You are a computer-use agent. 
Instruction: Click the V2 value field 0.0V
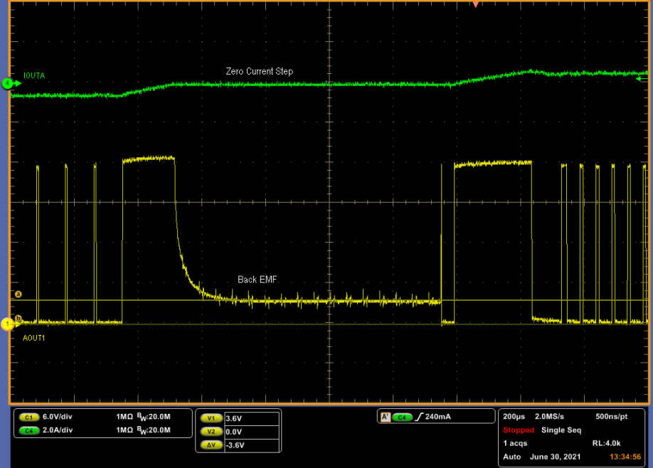point(252,432)
